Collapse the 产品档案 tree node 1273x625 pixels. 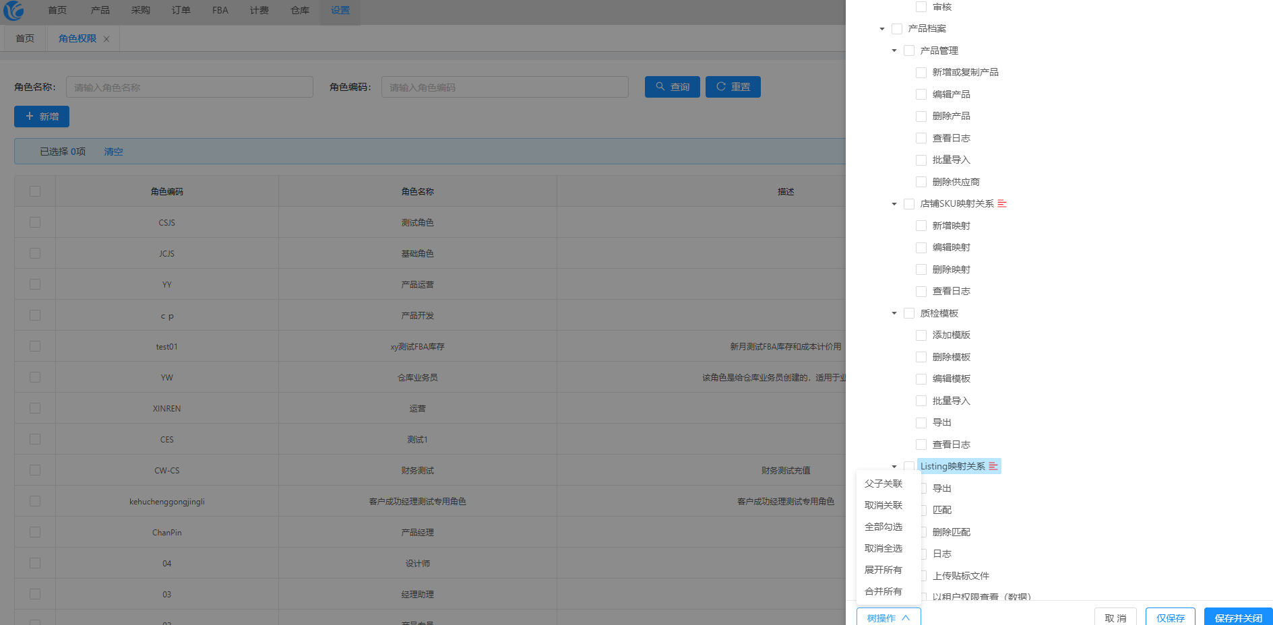pyautogui.click(x=882, y=29)
